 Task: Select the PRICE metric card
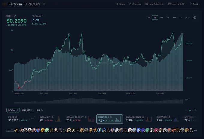click(22, 119)
